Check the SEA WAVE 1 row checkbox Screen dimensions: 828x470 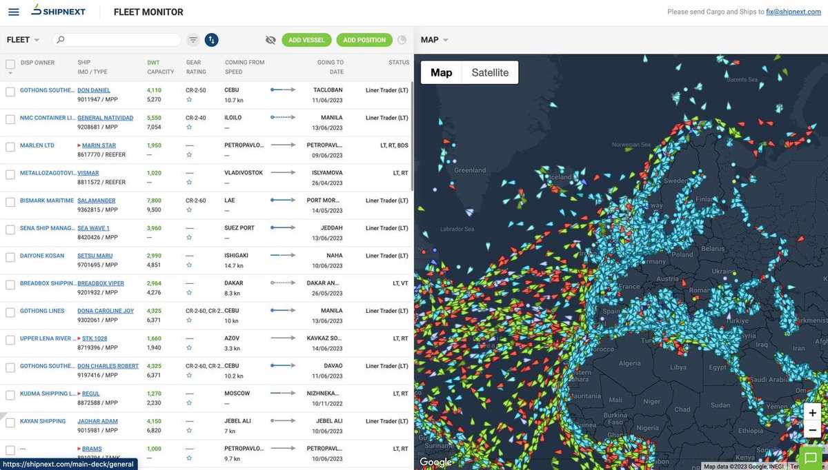[10, 229]
